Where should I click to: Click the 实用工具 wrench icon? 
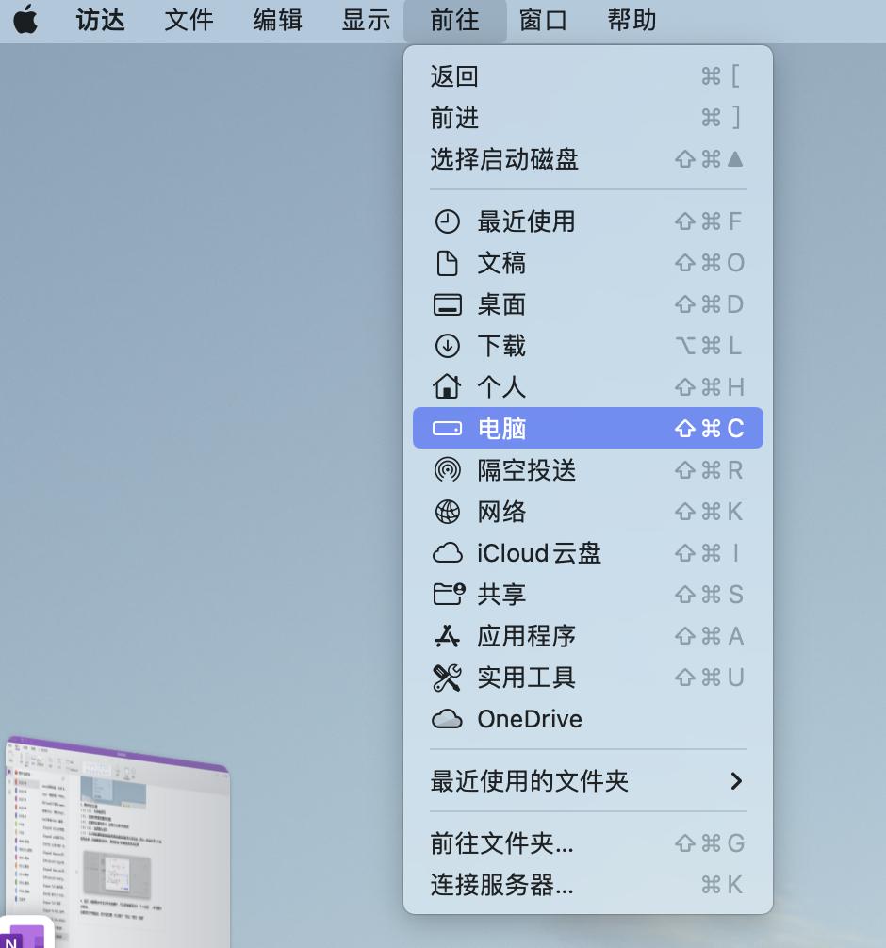pos(447,678)
